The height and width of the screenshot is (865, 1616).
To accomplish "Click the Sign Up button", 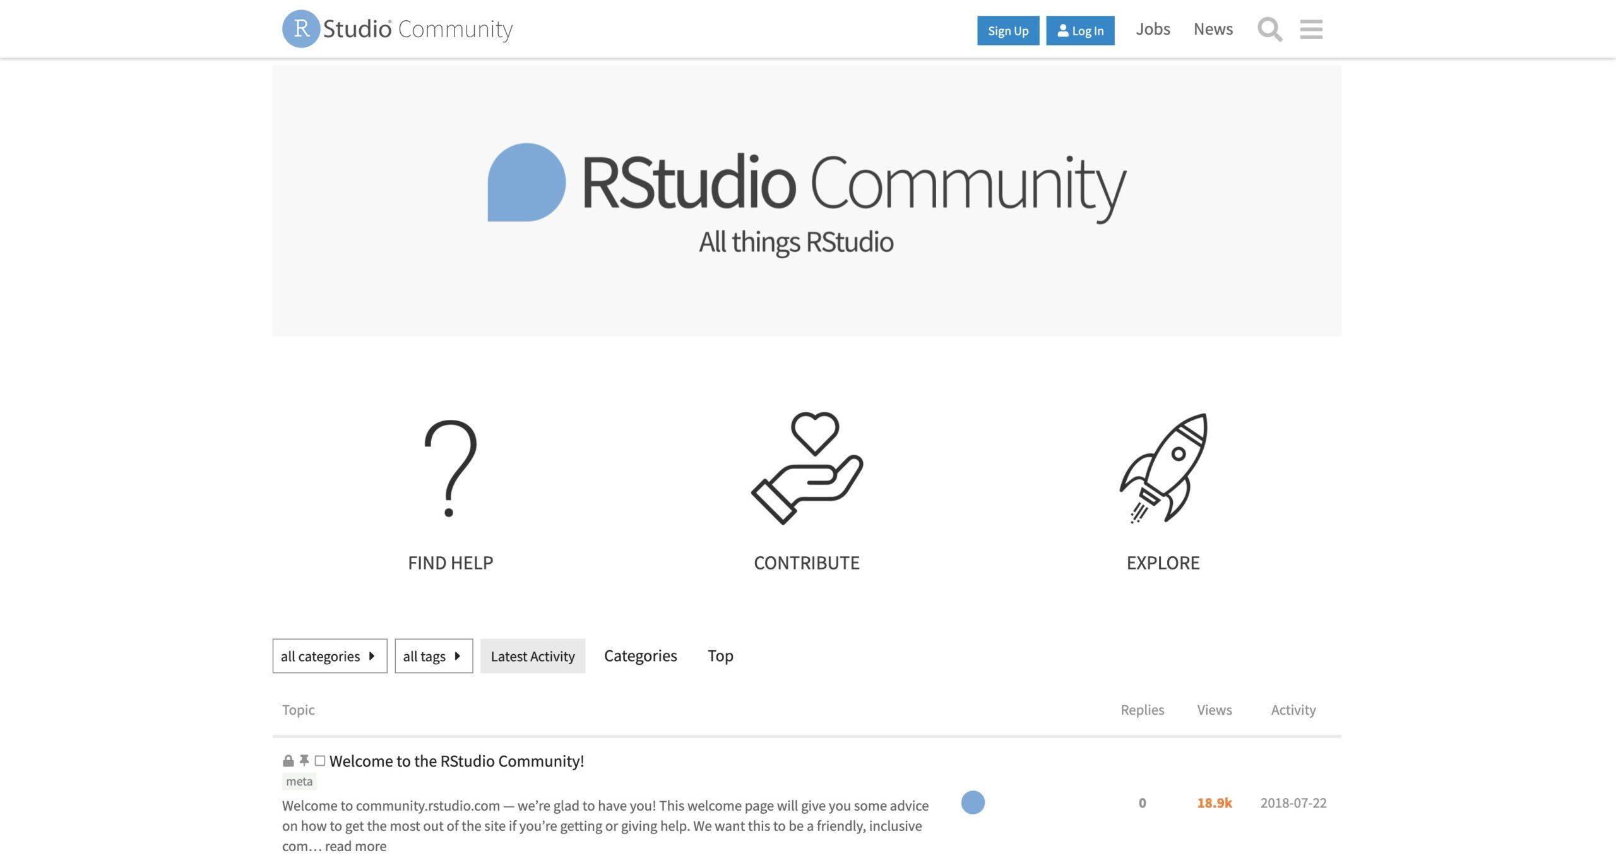I will tap(1008, 30).
